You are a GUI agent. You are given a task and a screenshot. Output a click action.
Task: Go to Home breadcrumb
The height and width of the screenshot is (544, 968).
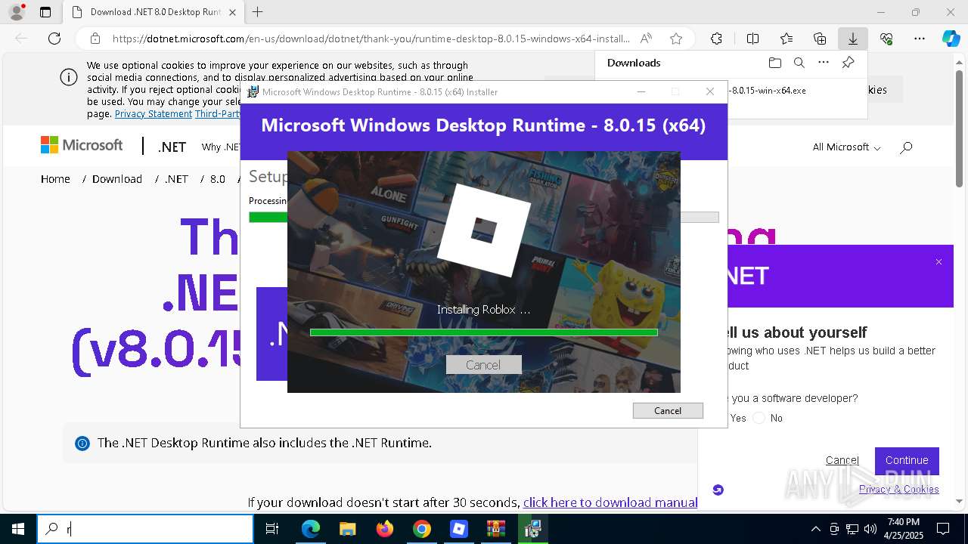click(55, 179)
